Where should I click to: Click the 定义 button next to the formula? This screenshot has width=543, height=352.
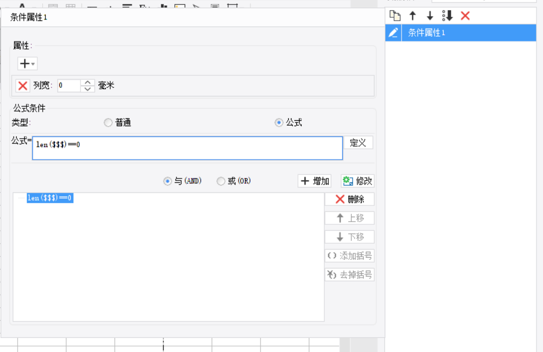coord(358,143)
